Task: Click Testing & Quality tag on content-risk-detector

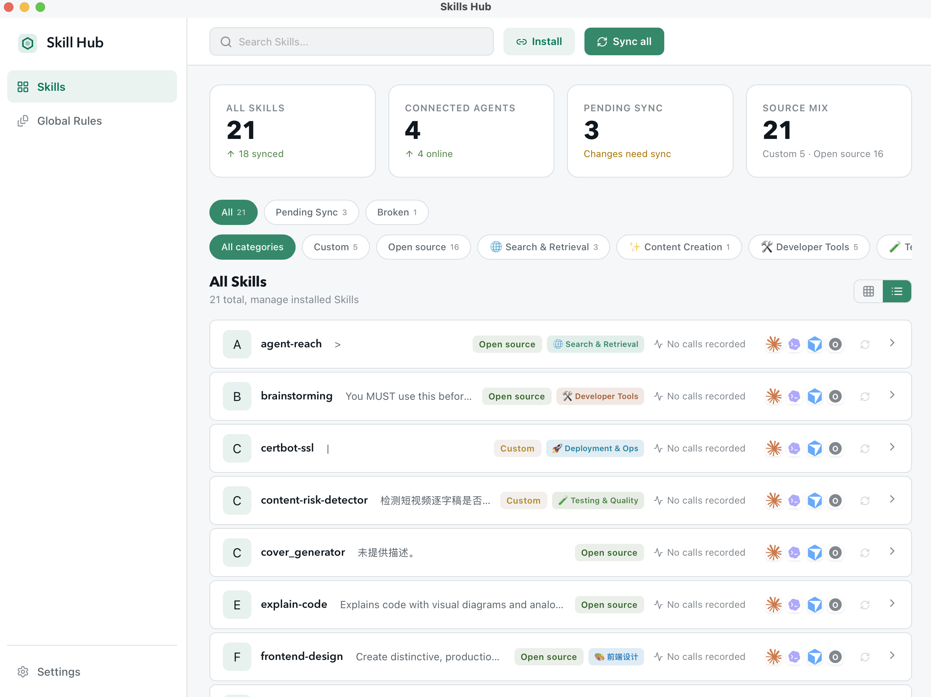Action: [x=598, y=501]
